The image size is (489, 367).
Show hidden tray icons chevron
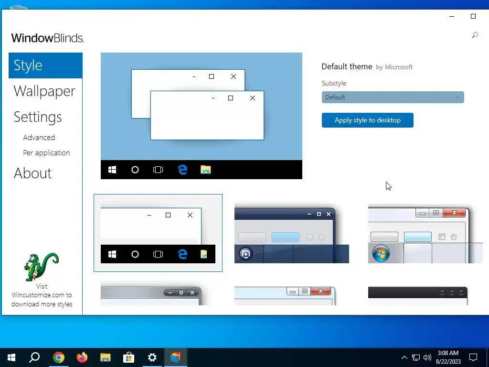(x=404, y=357)
